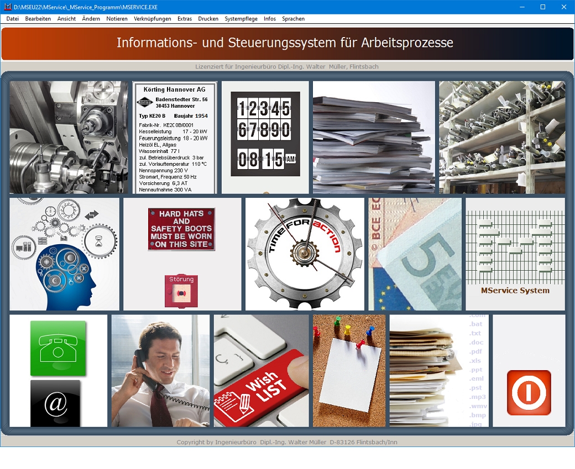This screenshot has height=469, width=575.
Task: Click the blue head with gears tile
Action: pyautogui.click(x=65, y=254)
